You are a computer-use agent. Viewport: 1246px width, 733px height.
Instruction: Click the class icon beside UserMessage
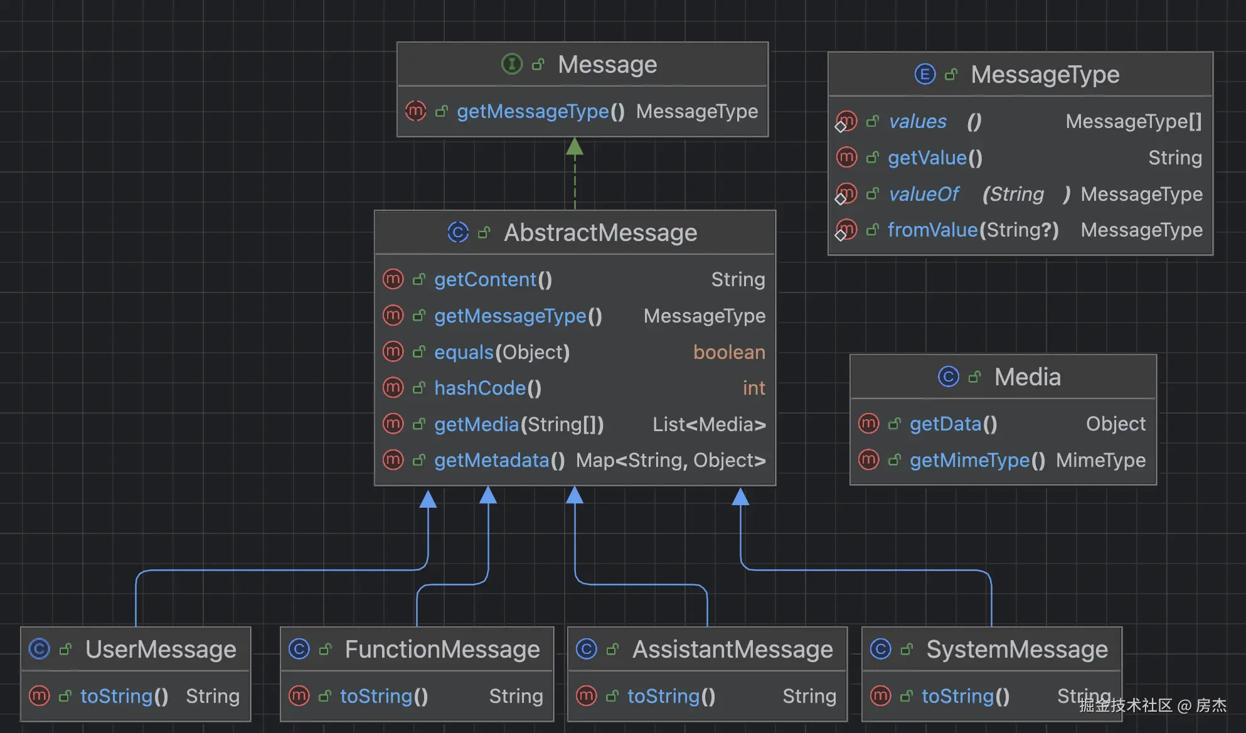pyautogui.click(x=39, y=649)
